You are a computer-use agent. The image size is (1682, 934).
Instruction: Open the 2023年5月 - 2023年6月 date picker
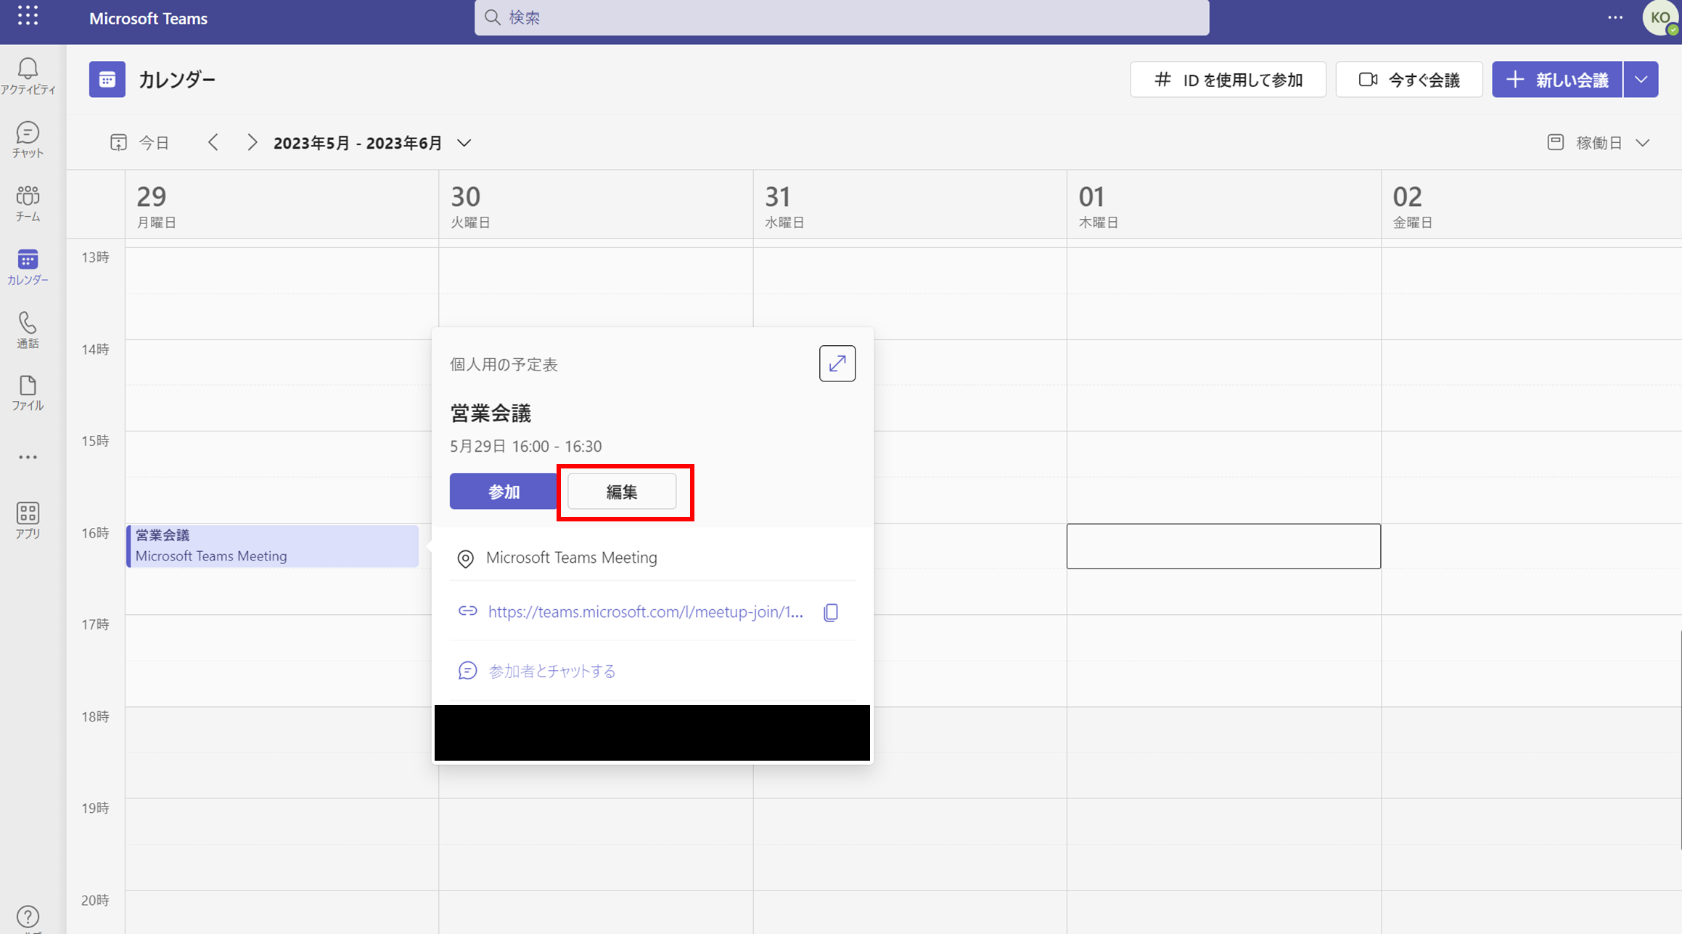coord(372,143)
